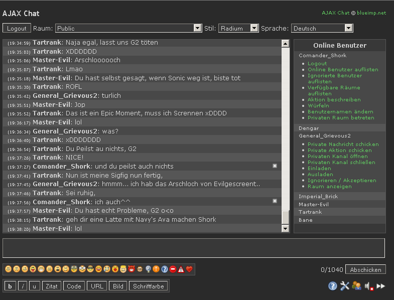Screen dimensions: 394x300
Task: Select 'Würfeln' in the user menu
Action: 318,105
